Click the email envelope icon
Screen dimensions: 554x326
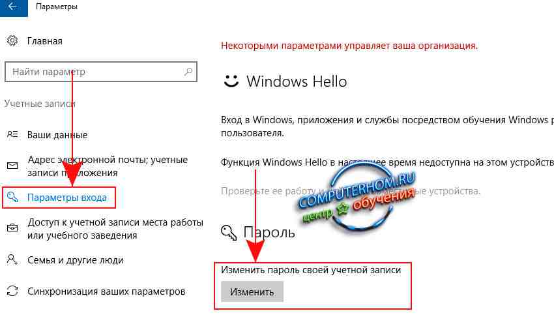pyautogui.click(x=12, y=166)
